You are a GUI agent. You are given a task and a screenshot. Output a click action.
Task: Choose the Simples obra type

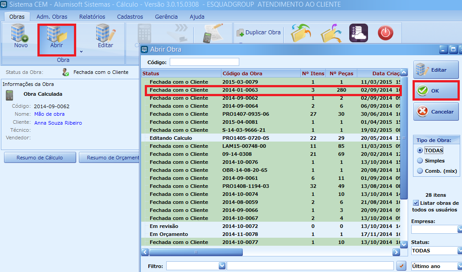420,161
